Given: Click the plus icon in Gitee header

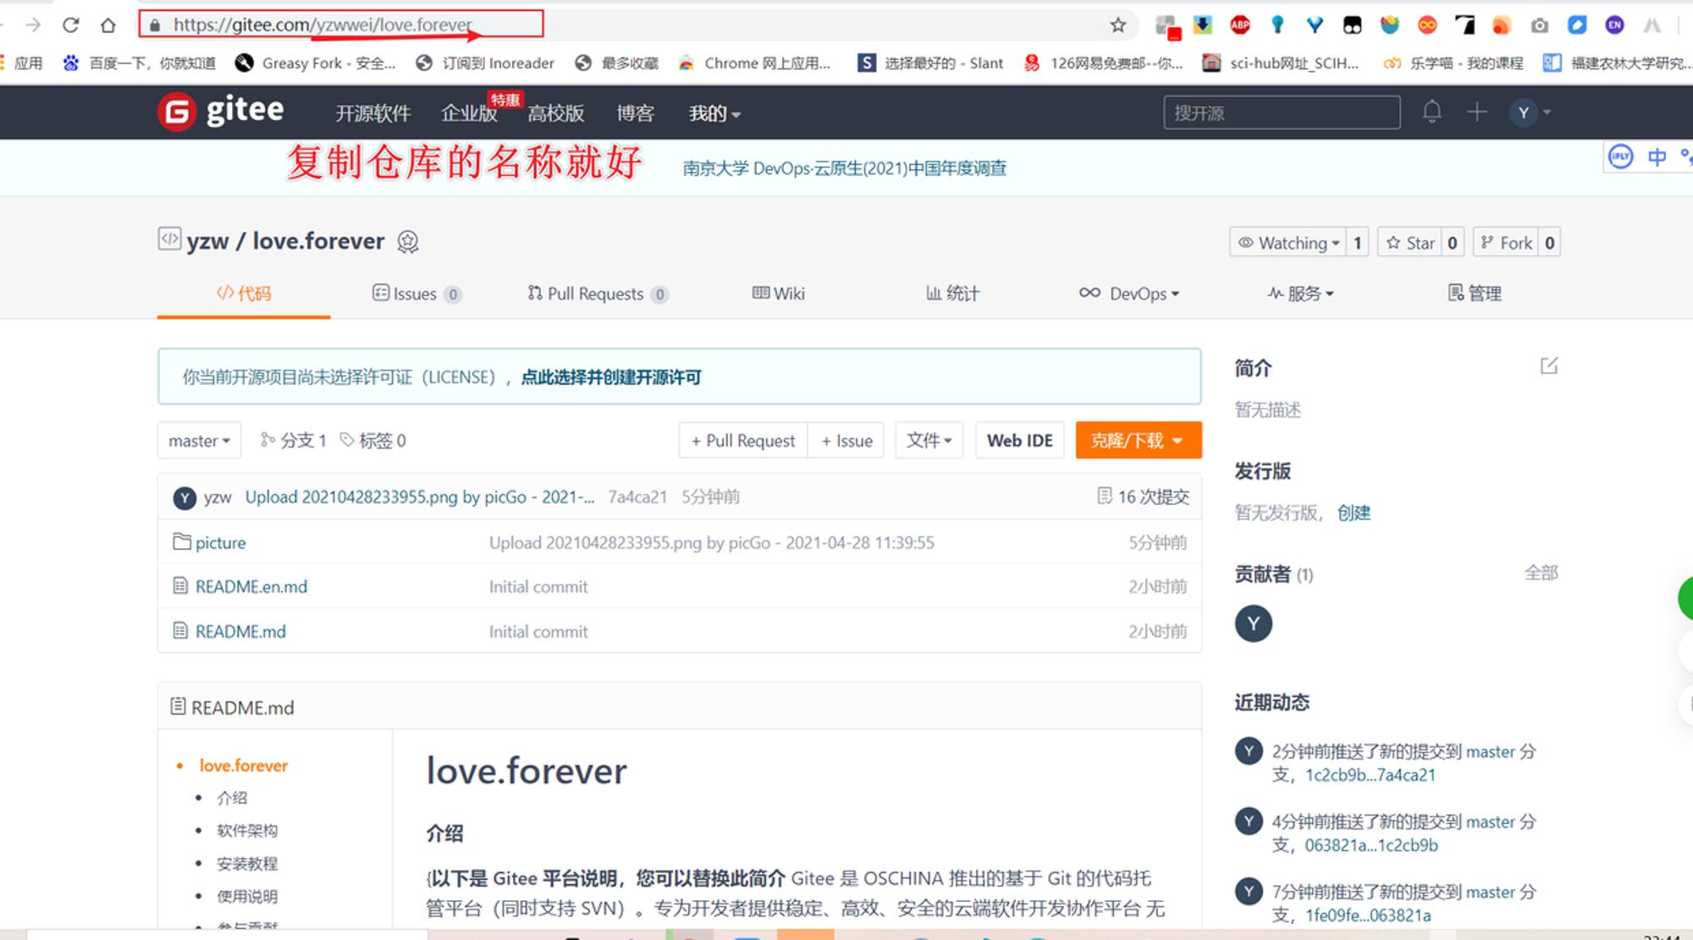Looking at the screenshot, I should coord(1476,112).
